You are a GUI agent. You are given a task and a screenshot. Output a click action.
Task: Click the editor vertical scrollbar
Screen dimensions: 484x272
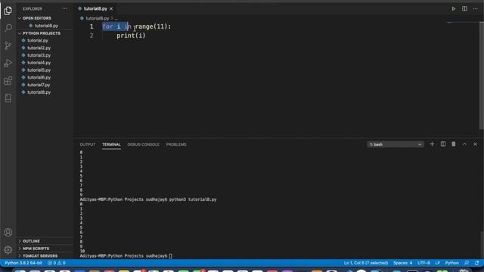pos(482,76)
